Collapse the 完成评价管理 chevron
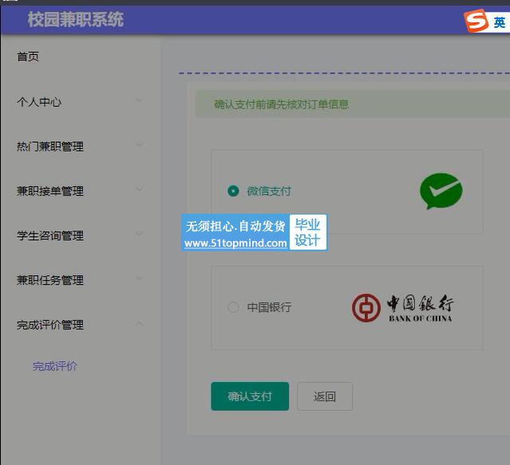 139,323
